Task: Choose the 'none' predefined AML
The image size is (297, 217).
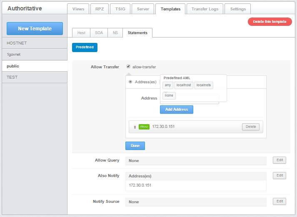Action: (169, 95)
